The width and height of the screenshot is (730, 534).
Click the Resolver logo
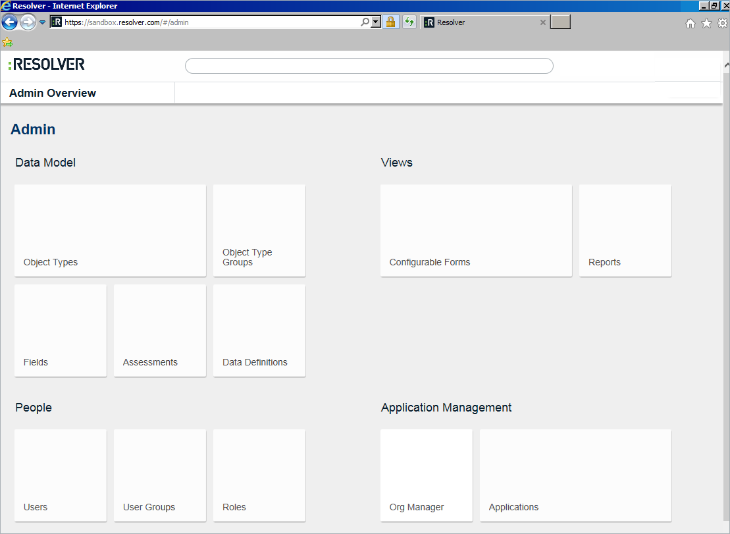click(x=47, y=65)
